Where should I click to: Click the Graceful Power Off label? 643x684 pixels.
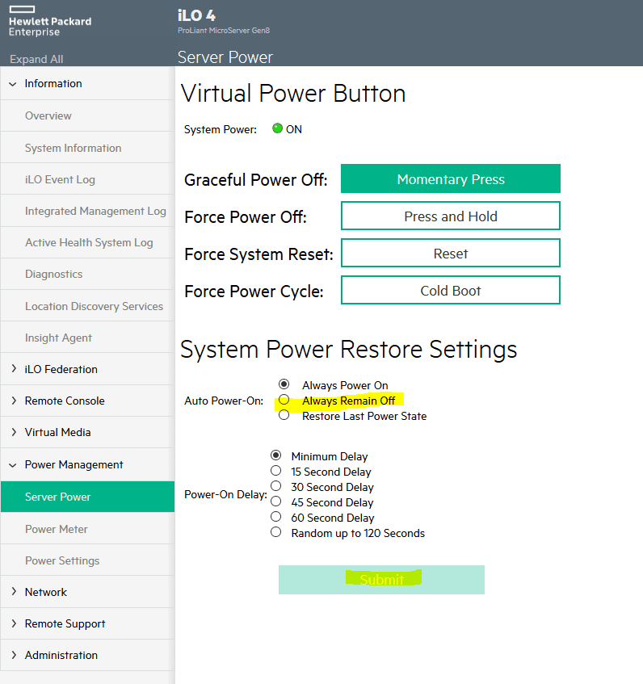[x=256, y=180]
